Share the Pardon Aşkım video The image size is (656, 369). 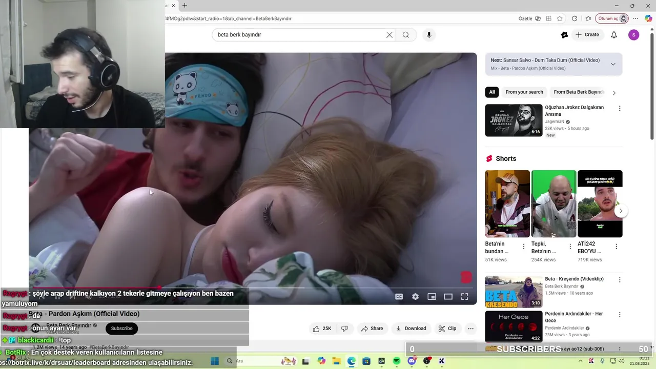372,329
